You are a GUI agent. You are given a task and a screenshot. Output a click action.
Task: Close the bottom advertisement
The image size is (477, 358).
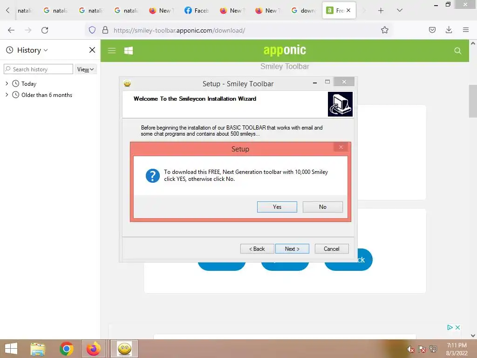(x=457, y=328)
